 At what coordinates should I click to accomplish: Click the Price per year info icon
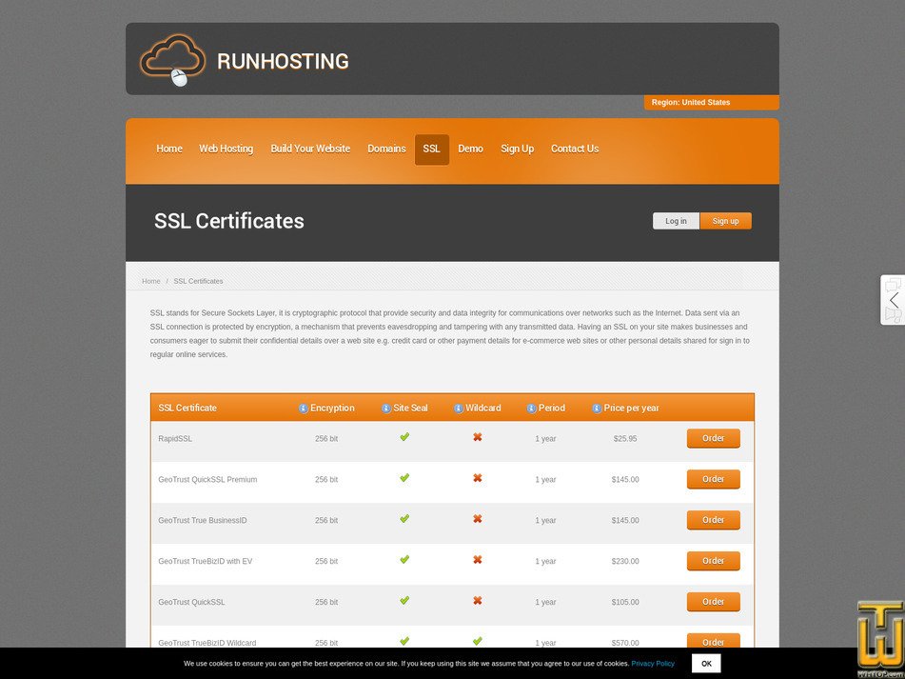[596, 408]
